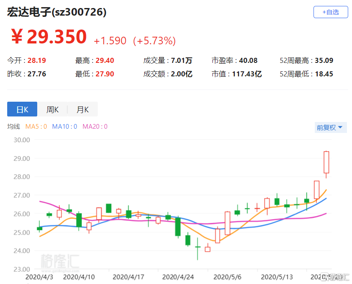Click the 市盈率 P/E value 40.08

(x=248, y=60)
